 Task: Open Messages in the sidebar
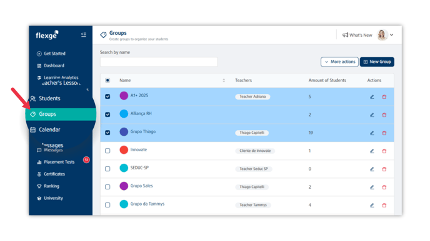pyautogui.click(x=50, y=150)
